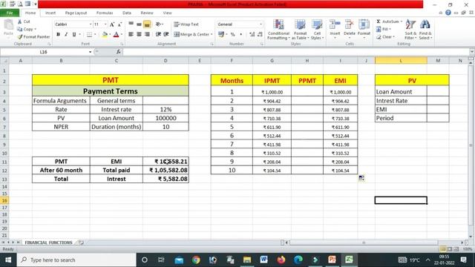Click the Decrease Indent icon
The width and height of the screenshot is (475, 267).
(x=158, y=34)
